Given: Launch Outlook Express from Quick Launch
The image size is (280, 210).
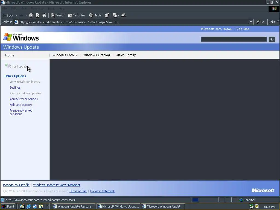Looking at the screenshot, I should tap(35, 206).
